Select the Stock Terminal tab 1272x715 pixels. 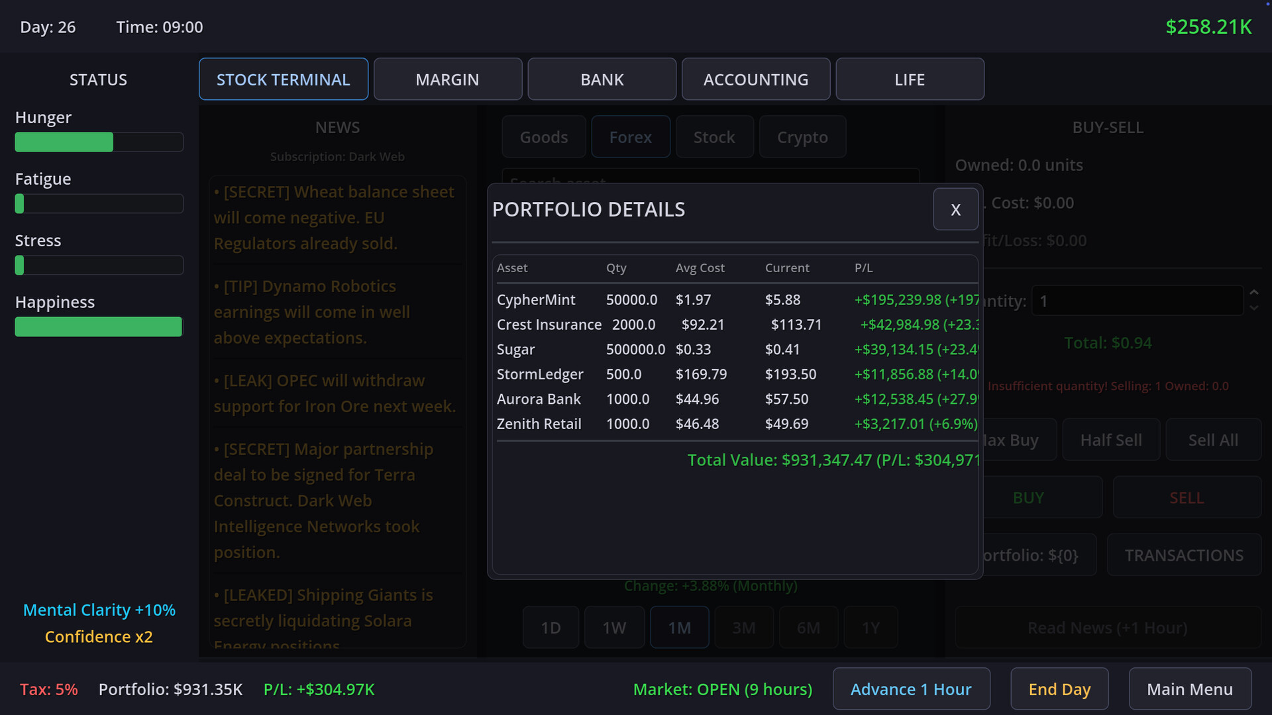(x=283, y=79)
